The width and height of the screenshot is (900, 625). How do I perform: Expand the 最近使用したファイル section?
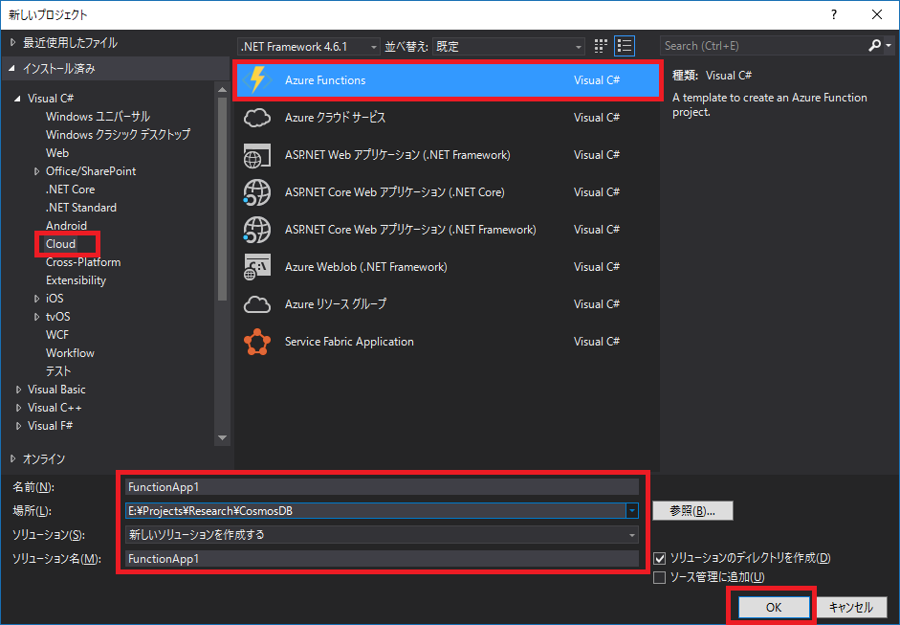click(13, 42)
